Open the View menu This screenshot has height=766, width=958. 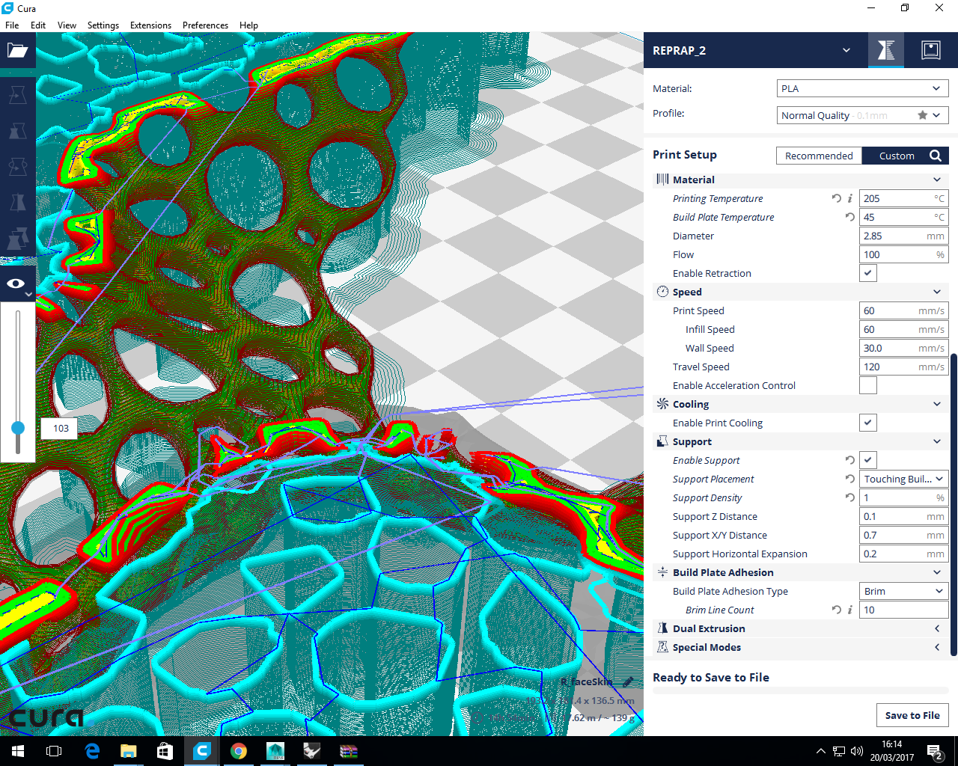click(x=67, y=25)
